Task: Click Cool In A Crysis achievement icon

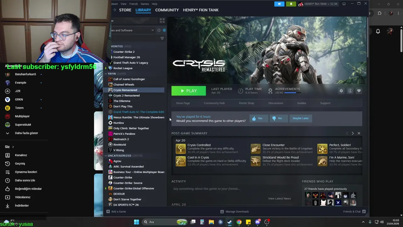Action: (x=181, y=161)
